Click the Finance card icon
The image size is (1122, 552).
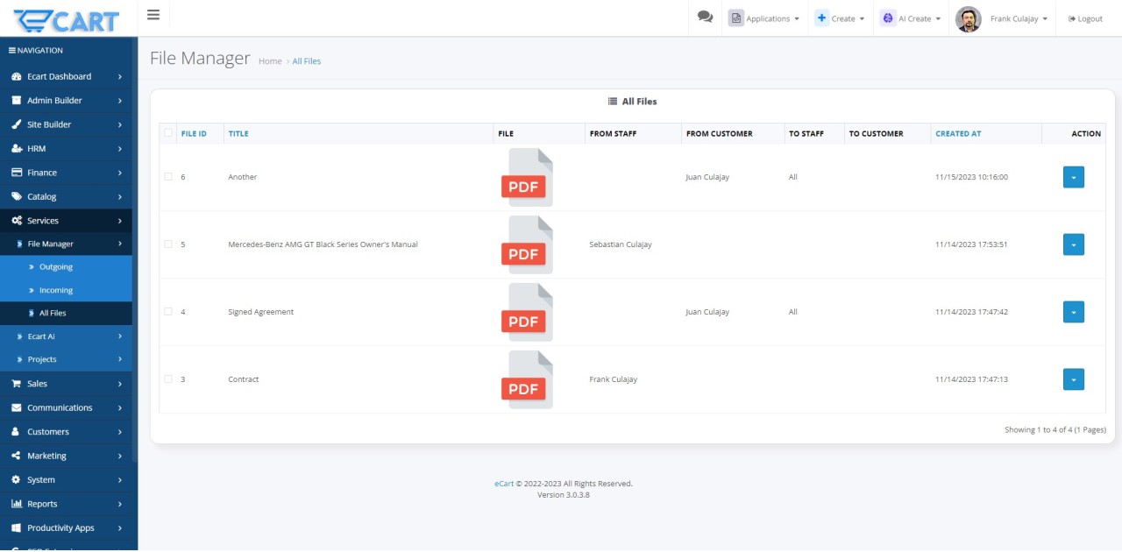(17, 173)
